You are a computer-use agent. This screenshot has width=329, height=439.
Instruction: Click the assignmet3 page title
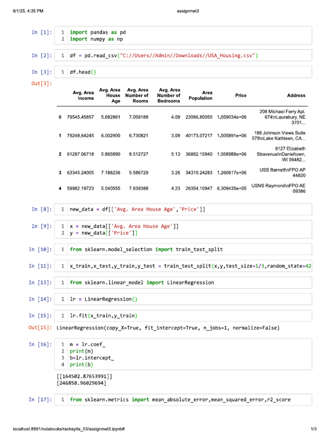(x=188, y=11)
